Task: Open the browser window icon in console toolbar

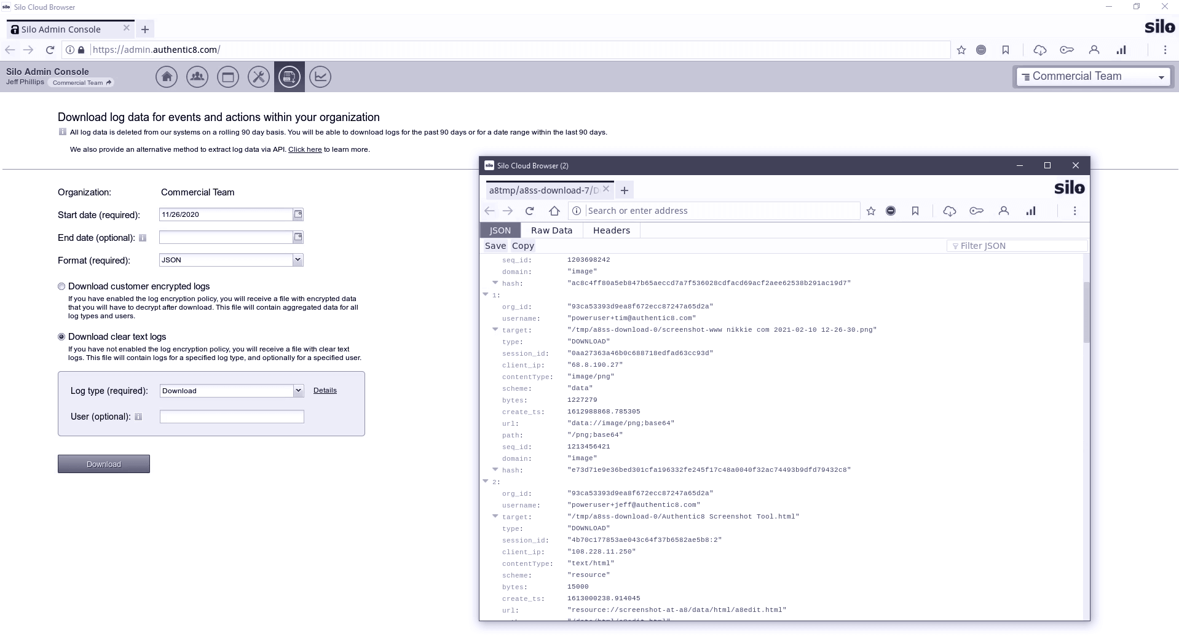Action: coord(228,77)
